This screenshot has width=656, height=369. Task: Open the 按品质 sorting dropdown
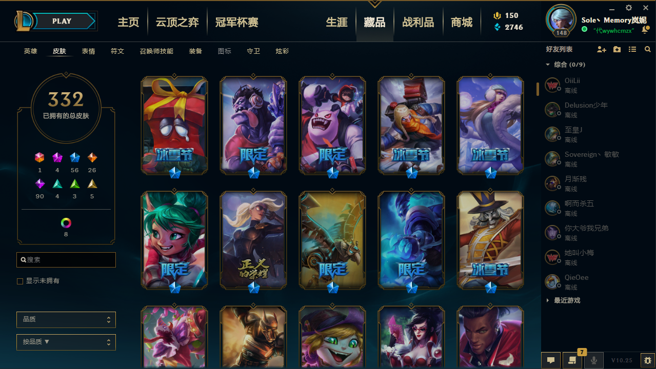tap(66, 342)
